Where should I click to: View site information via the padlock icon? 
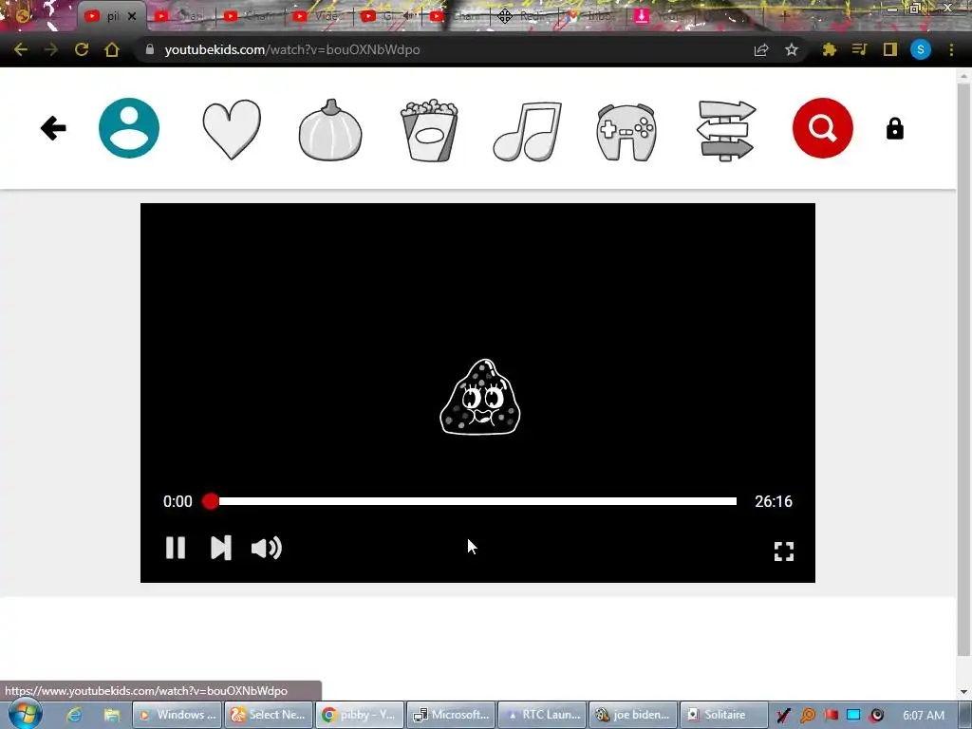149,49
